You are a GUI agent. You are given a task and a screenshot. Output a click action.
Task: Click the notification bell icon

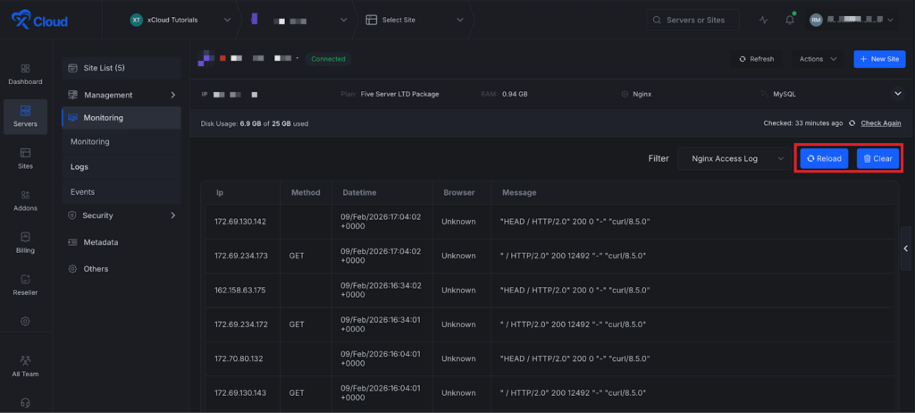790,20
